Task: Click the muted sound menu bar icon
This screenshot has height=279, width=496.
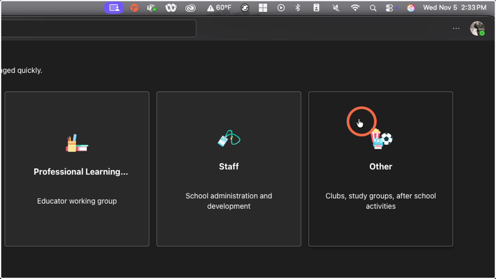Action: pyautogui.click(x=336, y=8)
